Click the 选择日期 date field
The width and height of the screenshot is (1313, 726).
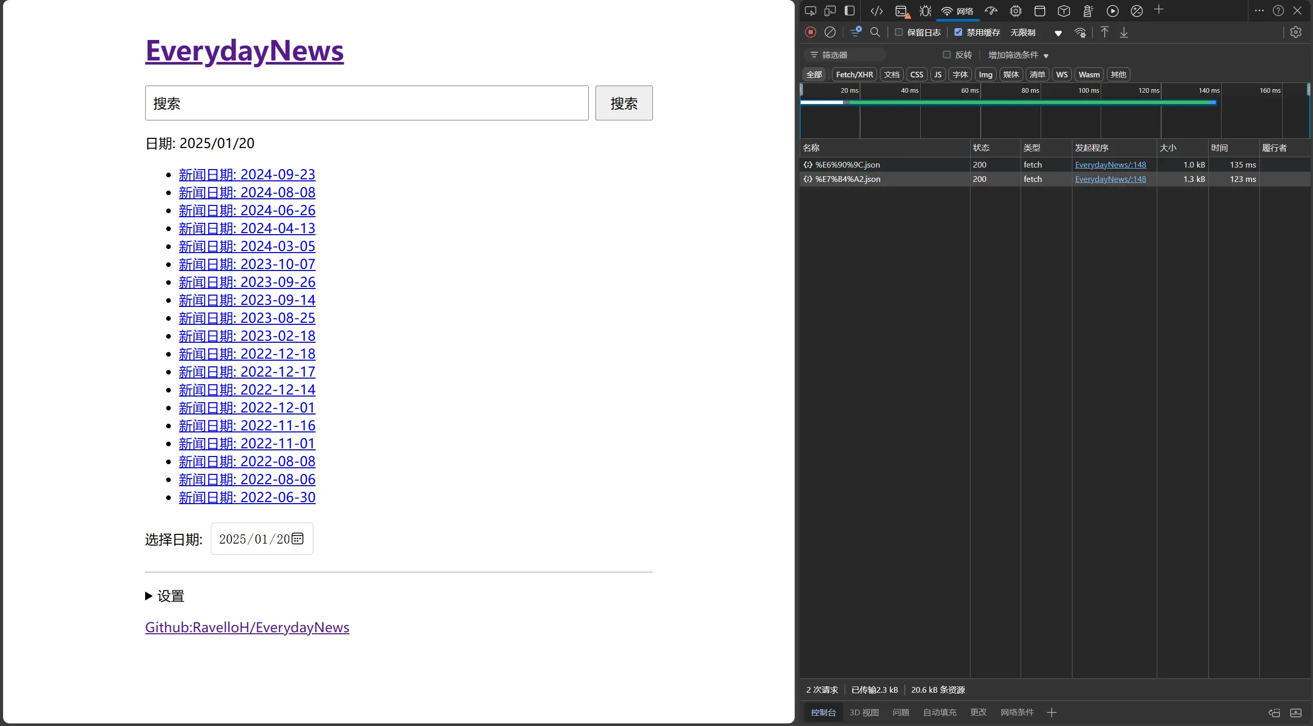pyautogui.click(x=262, y=538)
